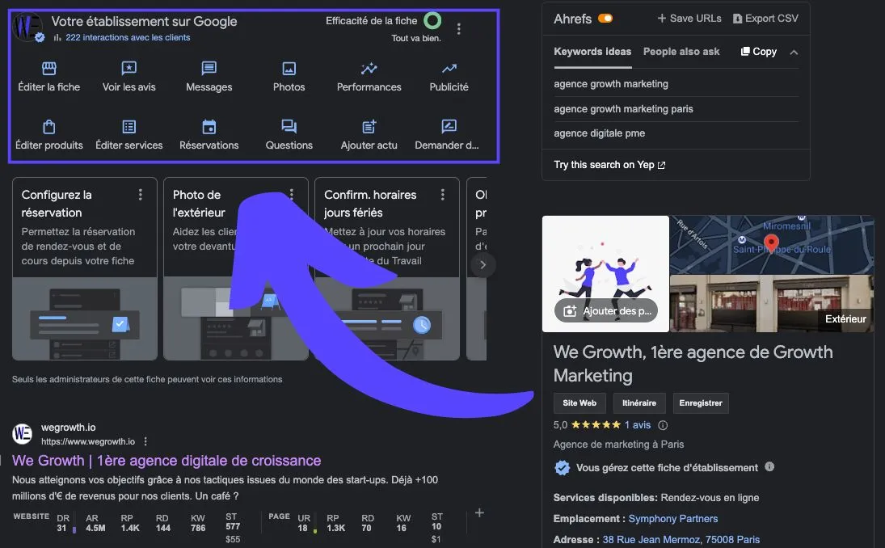Open Confirm. horaires card options menu

tap(443, 195)
